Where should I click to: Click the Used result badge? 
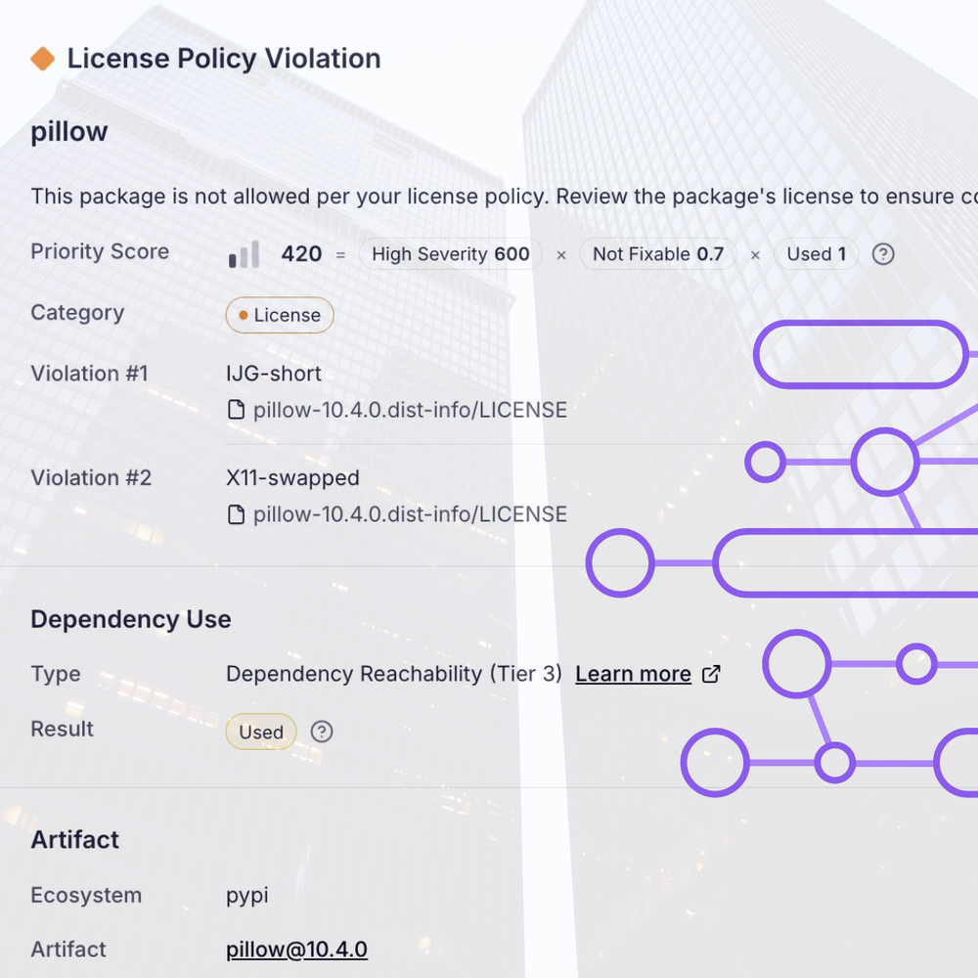click(x=261, y=732)
